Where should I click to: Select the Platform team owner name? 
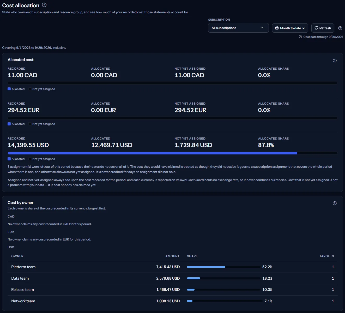click(23, 267)
